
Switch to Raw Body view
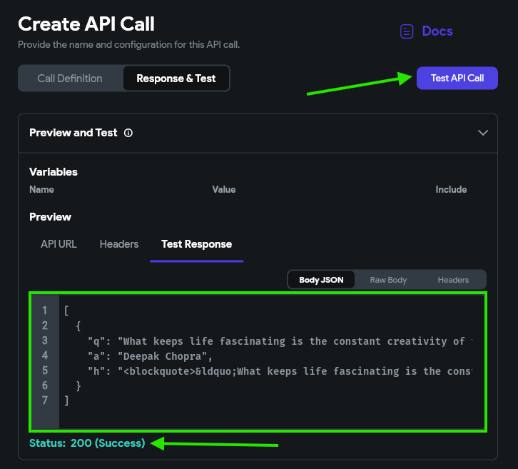tap(388, 280)
